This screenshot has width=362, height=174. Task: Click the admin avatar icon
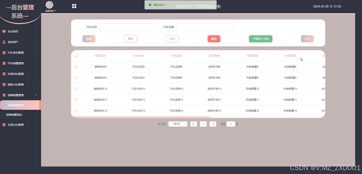pos(49,5)
